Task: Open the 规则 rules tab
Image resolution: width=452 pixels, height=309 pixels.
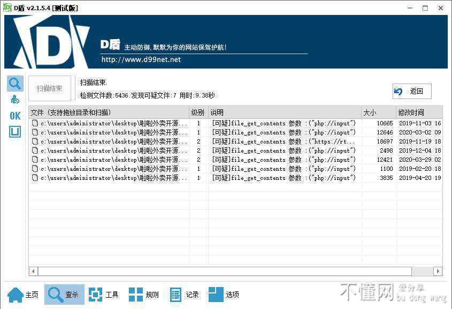Action: click(x=143, y=295)
